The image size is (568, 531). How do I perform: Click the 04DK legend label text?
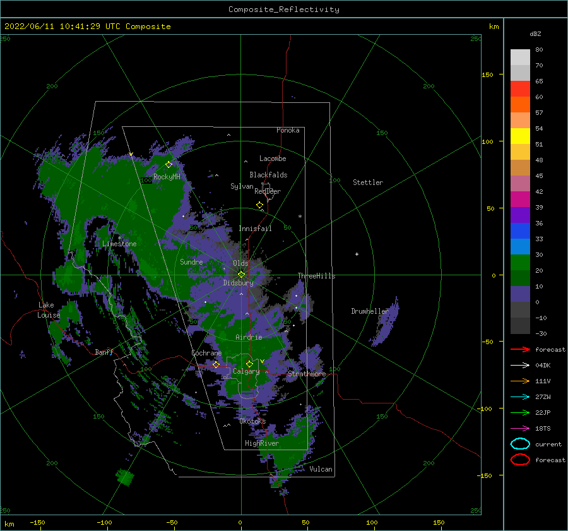(x=543, y=365)
